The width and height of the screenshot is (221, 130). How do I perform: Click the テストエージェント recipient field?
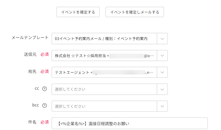pyautogui.click(x=104, y=72)
